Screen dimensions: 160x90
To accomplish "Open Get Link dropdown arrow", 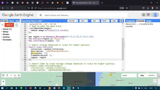I will [x=77, y=21].
